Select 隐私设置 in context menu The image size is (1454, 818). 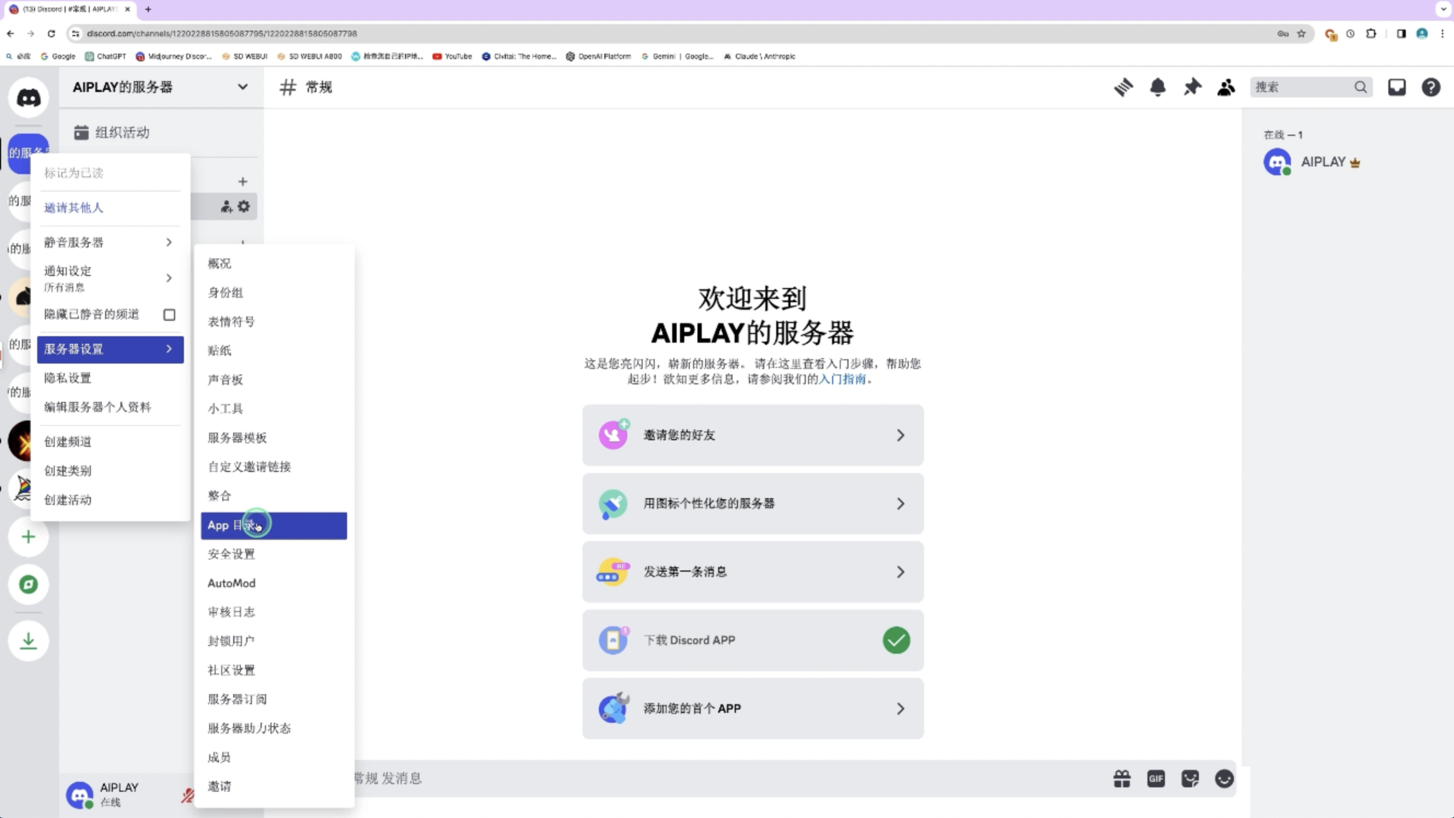pyautogui.click(x=110, y=378)
